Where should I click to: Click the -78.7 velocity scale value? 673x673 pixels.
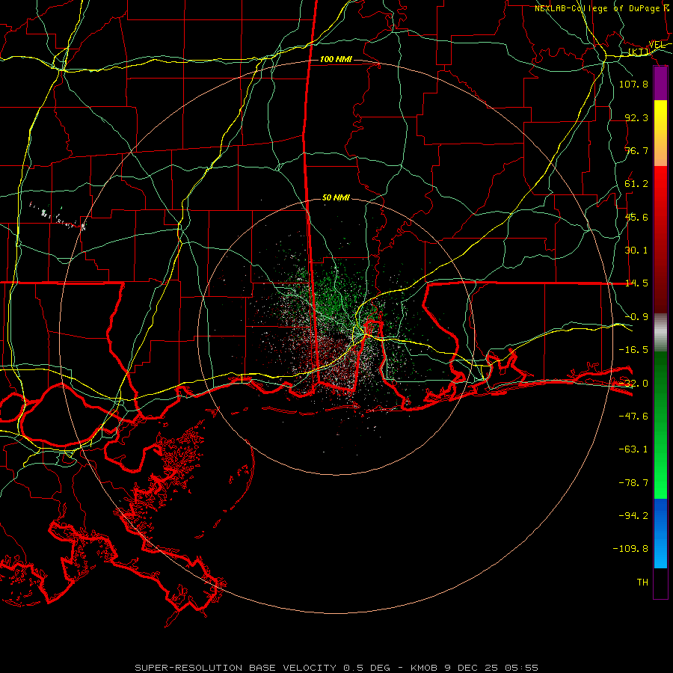(633, 483)
